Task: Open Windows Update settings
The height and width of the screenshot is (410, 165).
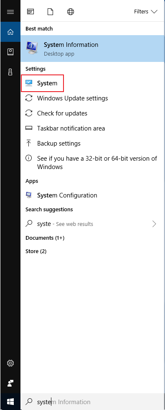Action: click(93, 98)
